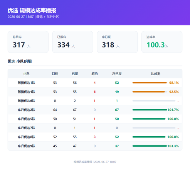Click the footer text 规模达成率播报 timestamp
Image resolution: width=190 pixels, height=193 pixels.
(95, 162)
